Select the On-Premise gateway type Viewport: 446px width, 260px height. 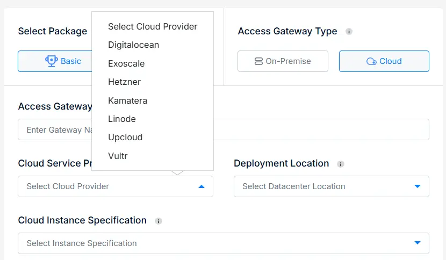[x=283, y=61]
